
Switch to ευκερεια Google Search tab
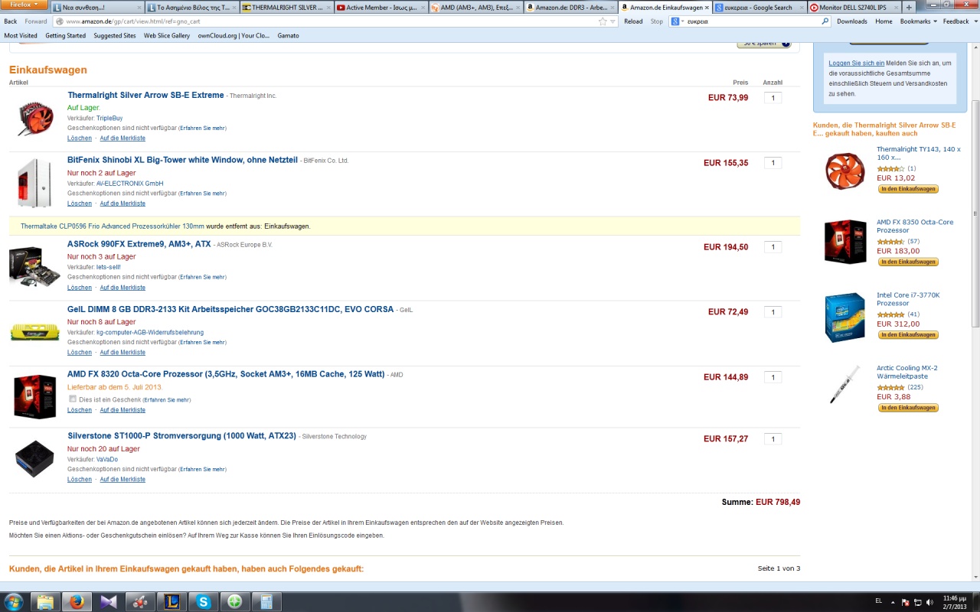tap(759, 8)
